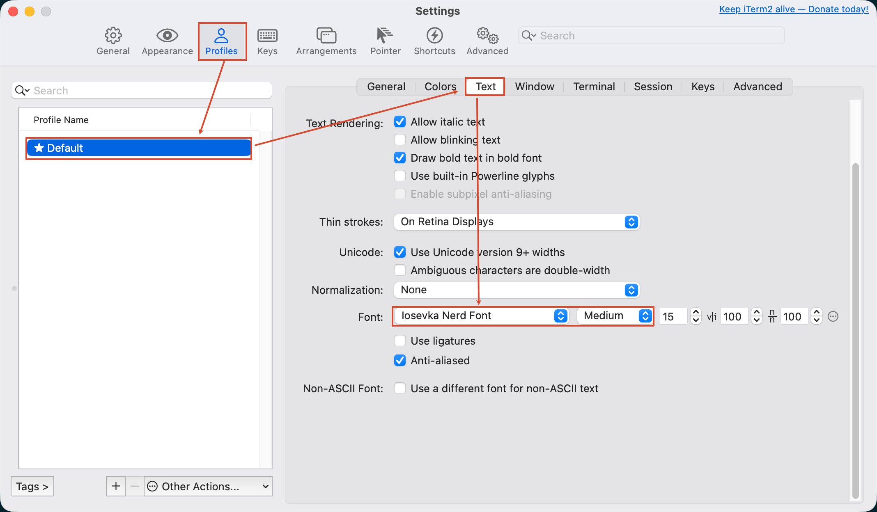Select the Default profile row
877x512 pixels.
click(x=139, y=148)
